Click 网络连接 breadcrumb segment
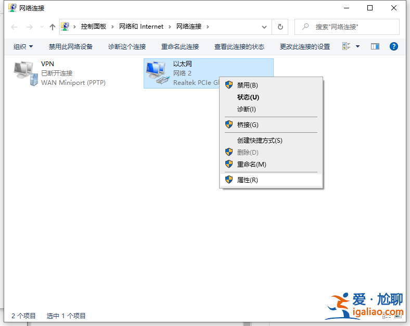The height and width of the screenshot is (326, 410). [x=189, y=27]
